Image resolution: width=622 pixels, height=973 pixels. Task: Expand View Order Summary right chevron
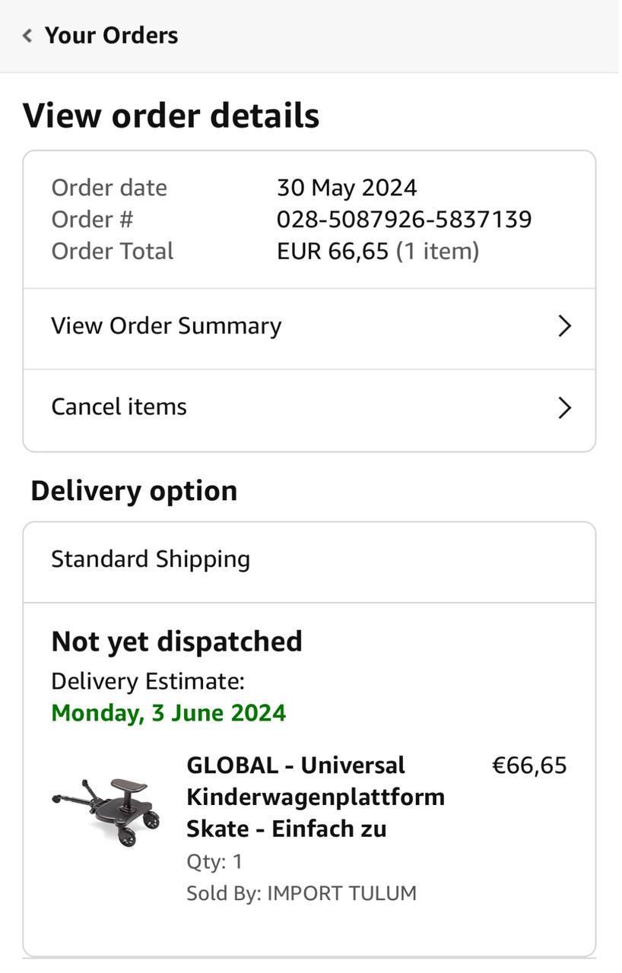tap(564, 326)
